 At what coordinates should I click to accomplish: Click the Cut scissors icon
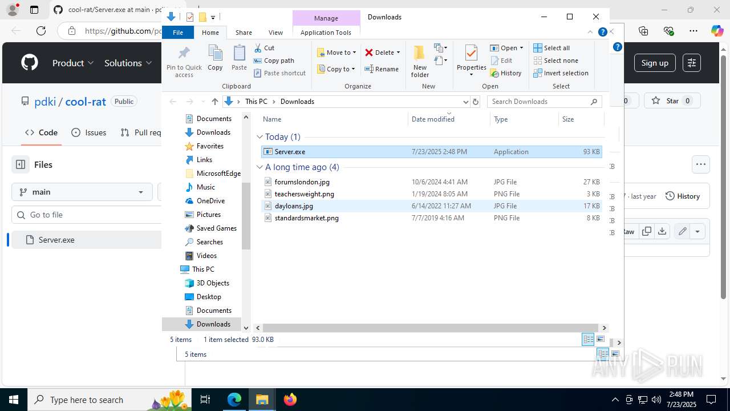click(258, 48)
